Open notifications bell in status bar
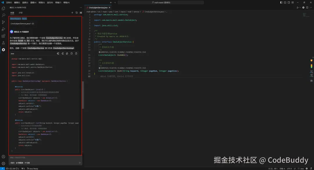Viewport: 314px width, 170px height. (x=311, y=169)
